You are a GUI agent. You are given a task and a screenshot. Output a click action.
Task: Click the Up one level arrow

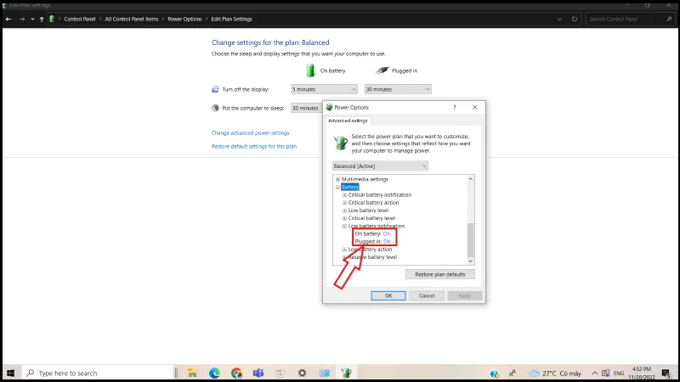[42, 19]
